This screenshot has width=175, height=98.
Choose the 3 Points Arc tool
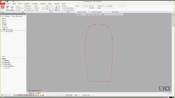pos(19,8)
